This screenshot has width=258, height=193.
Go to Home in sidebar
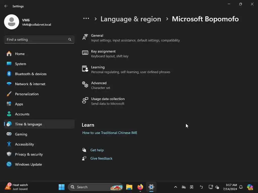click(39, 54)
